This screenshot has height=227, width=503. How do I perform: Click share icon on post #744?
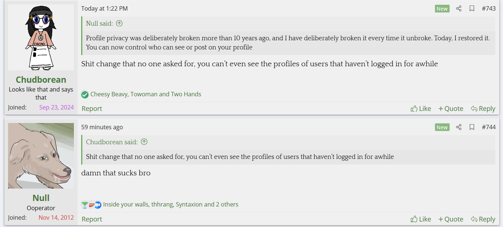tap(459, 127)
